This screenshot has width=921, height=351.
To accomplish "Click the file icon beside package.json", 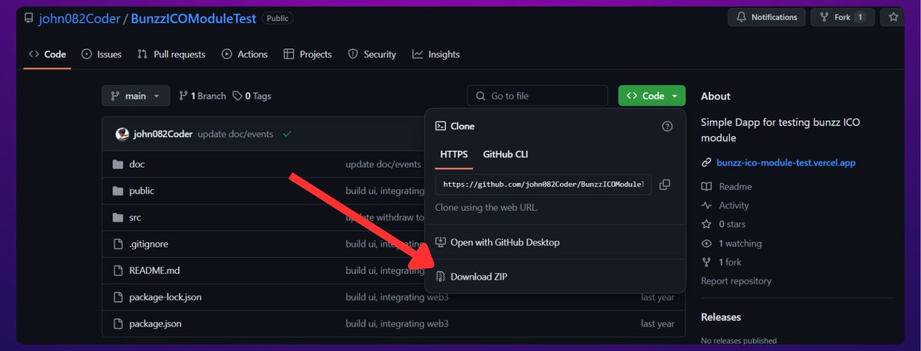I will coord(117,323).
